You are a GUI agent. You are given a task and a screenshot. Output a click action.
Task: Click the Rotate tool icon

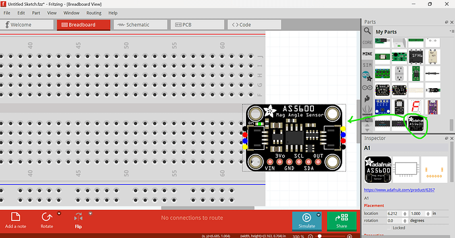47,217
